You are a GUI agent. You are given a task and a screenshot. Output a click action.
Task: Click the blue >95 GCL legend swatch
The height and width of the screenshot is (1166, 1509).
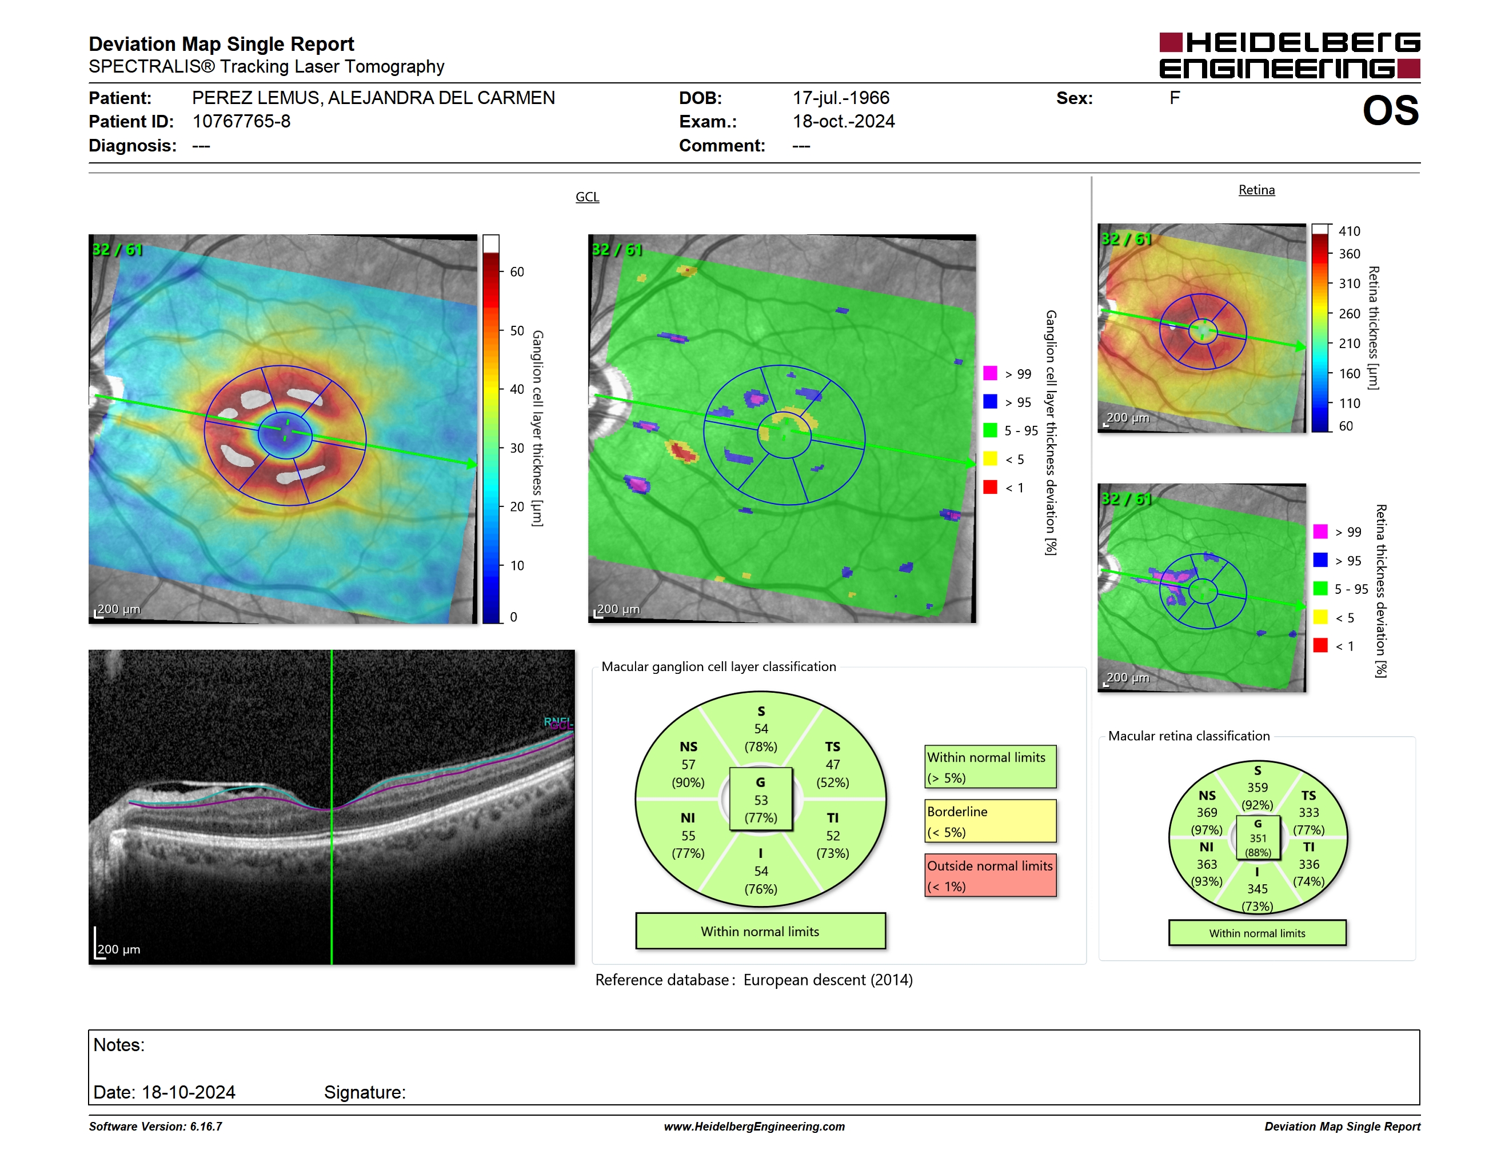(990, 402)
